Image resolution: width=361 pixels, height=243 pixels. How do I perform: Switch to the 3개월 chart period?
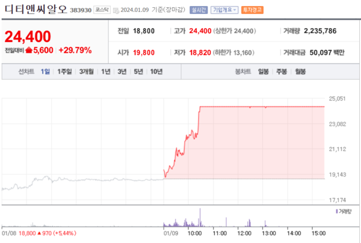[x=86, y=71]
